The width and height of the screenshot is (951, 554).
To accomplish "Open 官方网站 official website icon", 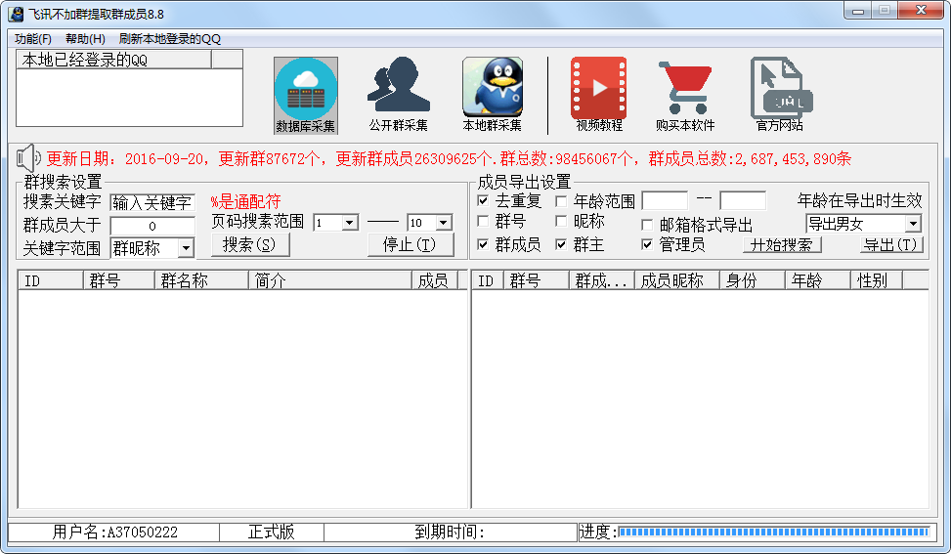I will coord(778,86).
